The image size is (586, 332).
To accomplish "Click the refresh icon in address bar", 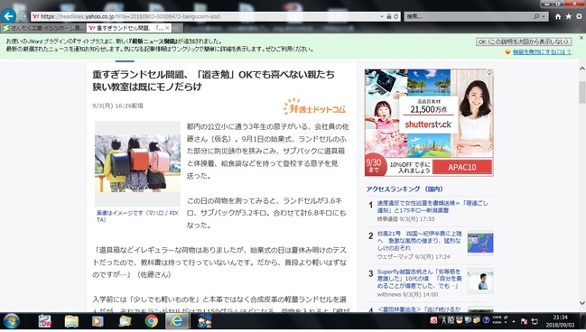I will [x=395, y=16].
